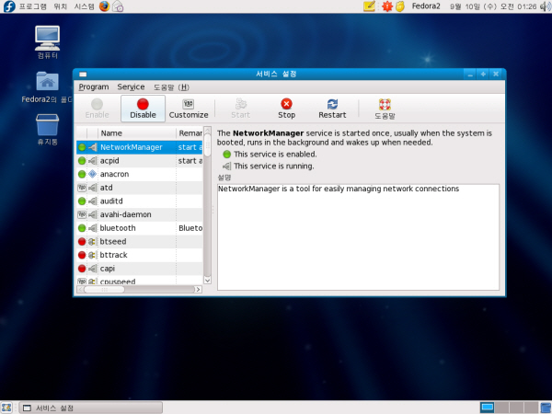552x414 pixels.
Task: Click red disabled icon for btseed
Action: (x=82, y=241)
